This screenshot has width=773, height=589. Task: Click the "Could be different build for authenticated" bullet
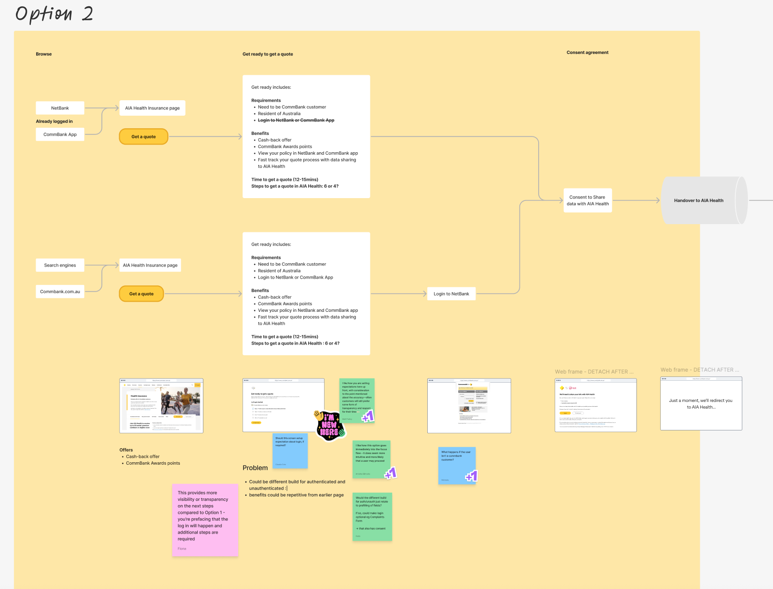(x=297, y=485)
